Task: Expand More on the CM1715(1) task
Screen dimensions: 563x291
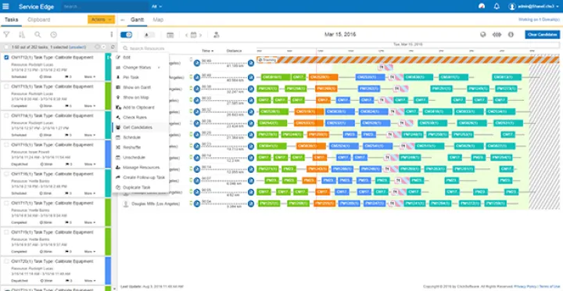Action: pos(90,164)
